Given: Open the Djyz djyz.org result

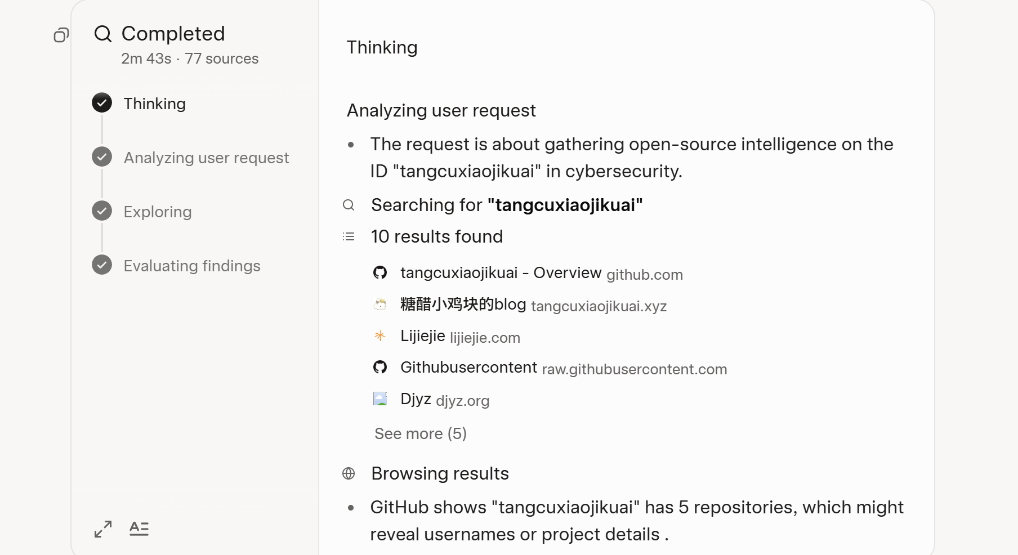Looking at the screenshot, I should tap(445, 399).
